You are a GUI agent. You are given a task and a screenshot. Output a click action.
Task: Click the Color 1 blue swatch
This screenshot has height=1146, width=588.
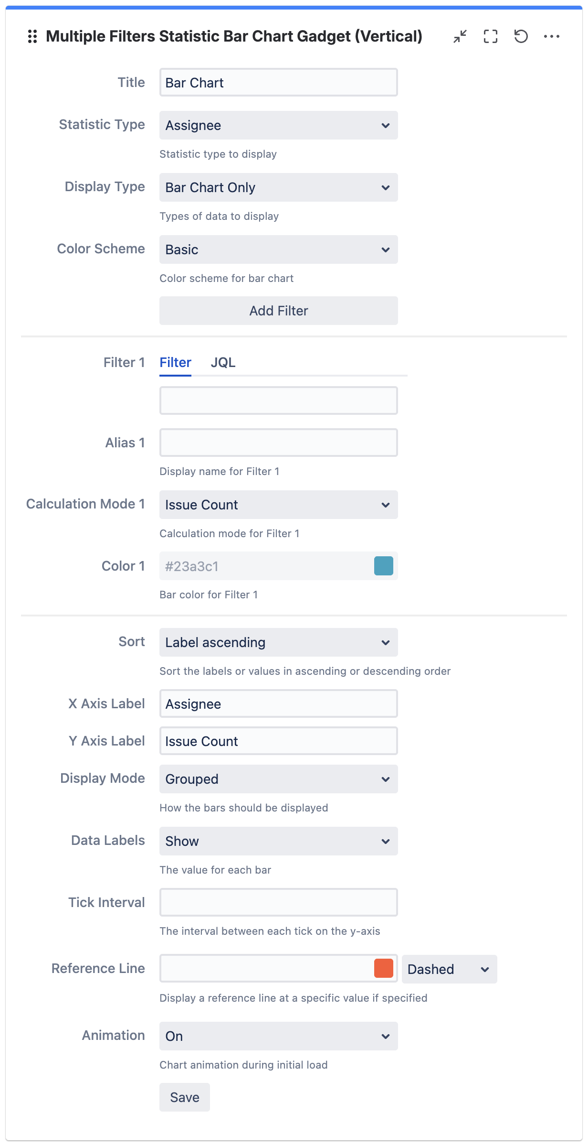click(383, 566)
